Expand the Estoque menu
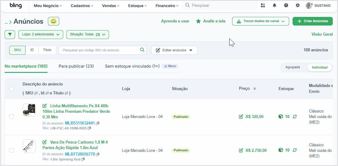This screenshot has width=338, height=166. coord(137,6)
